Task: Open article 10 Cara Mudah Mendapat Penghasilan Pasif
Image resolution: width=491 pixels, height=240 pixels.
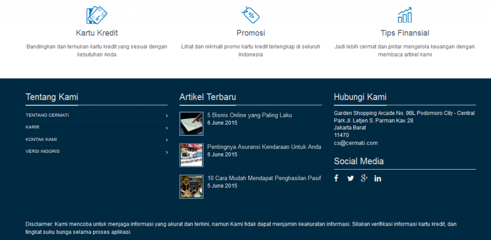Action: coord(264,178)
